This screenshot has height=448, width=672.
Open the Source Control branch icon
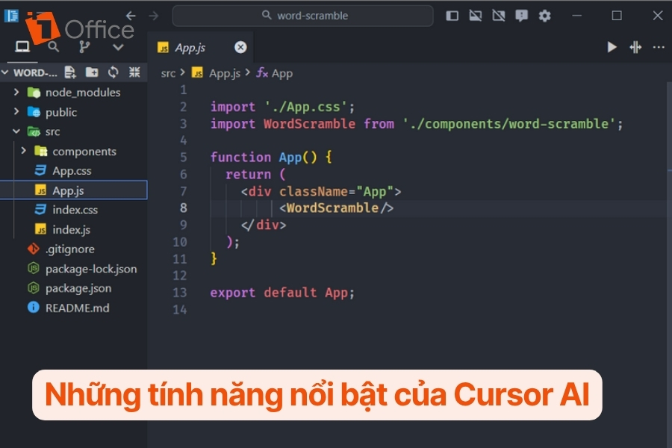(84, 47)
